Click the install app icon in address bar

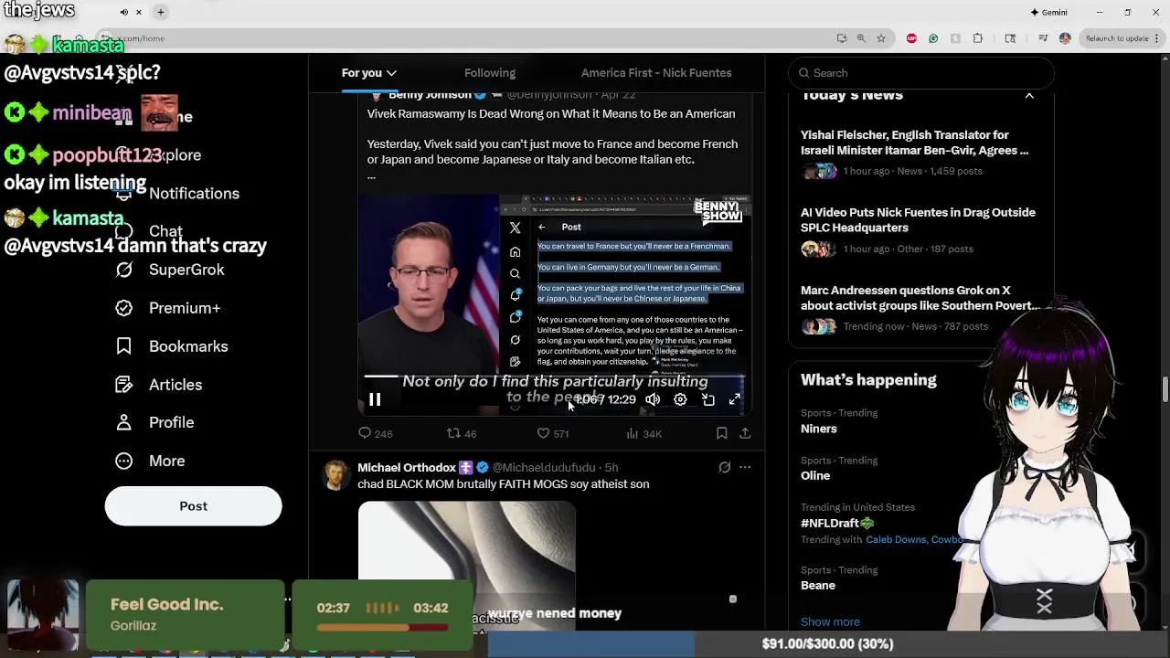[x=841, y=38]
